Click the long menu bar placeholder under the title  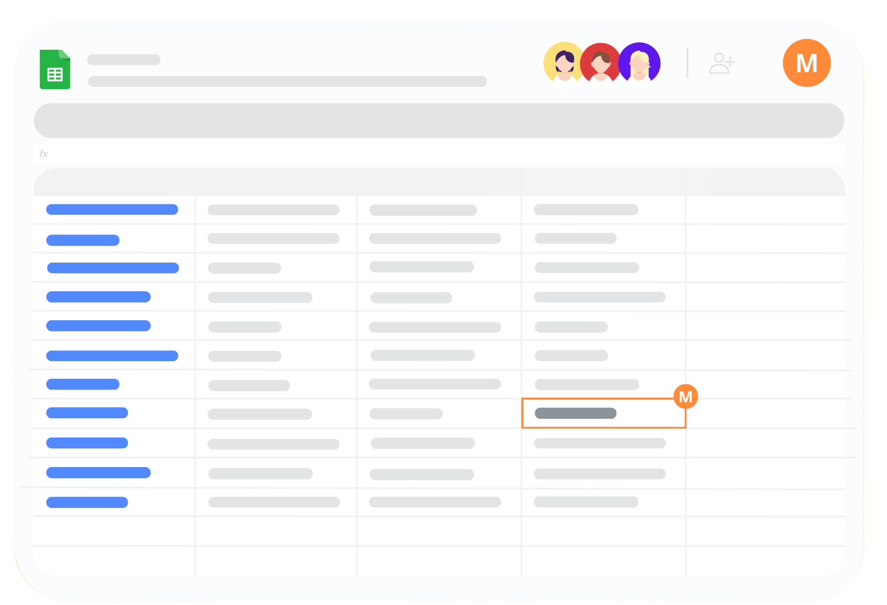(x=287, y=81)
